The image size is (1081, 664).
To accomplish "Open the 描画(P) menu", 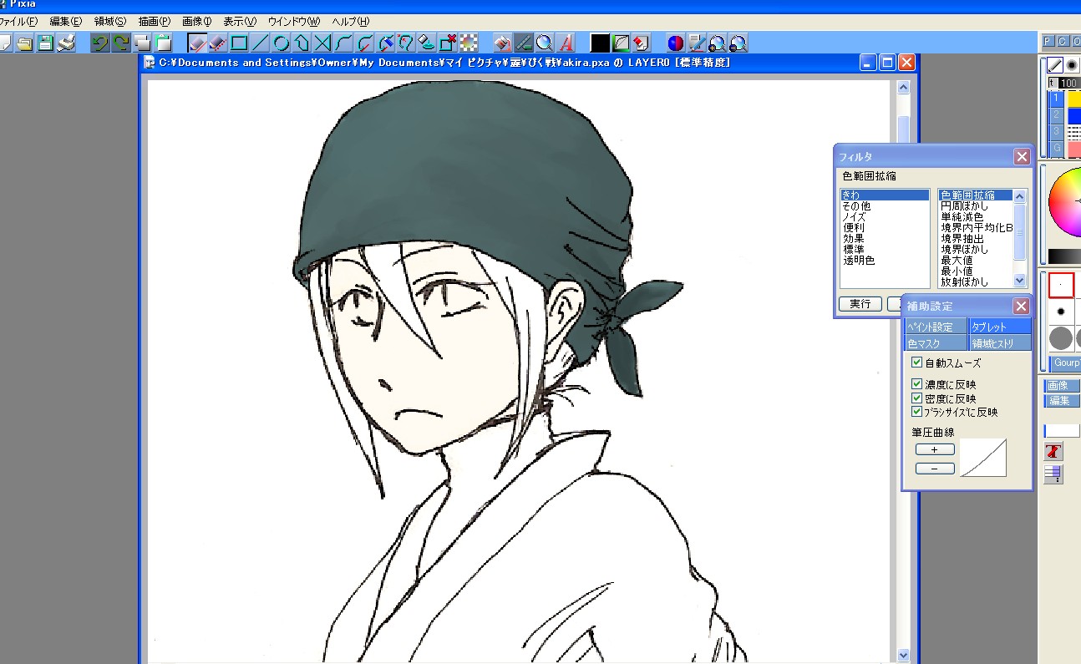I will point(155,21).
